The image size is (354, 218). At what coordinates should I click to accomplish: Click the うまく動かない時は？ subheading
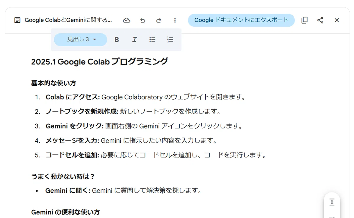tap(63, 176)
